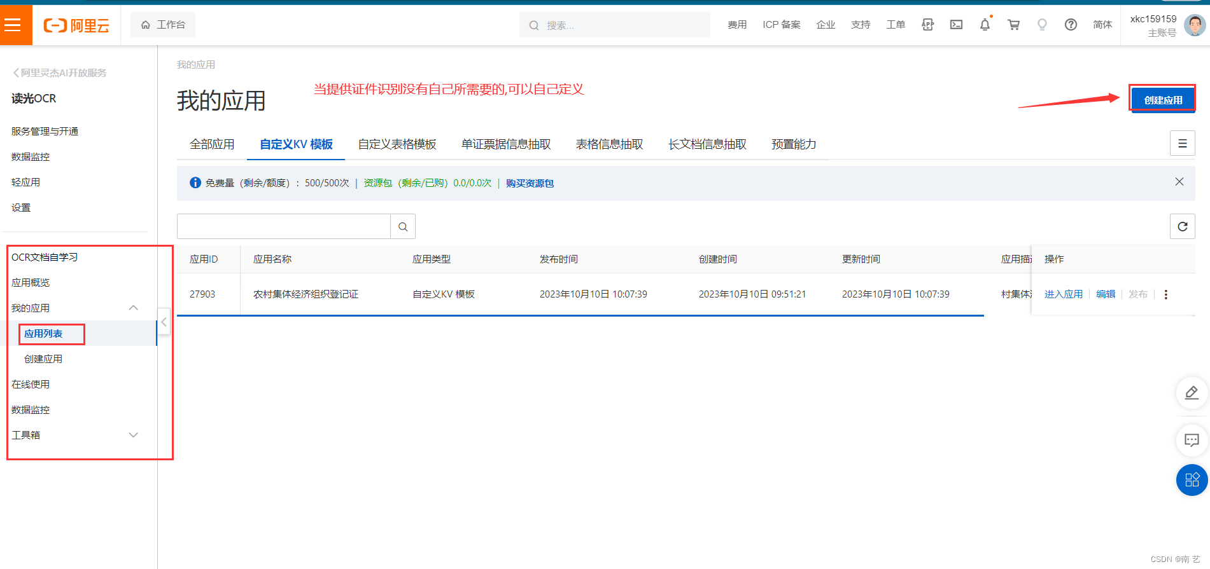Open the 工单 menu
1210x569 pixels.
pos(896,25)
